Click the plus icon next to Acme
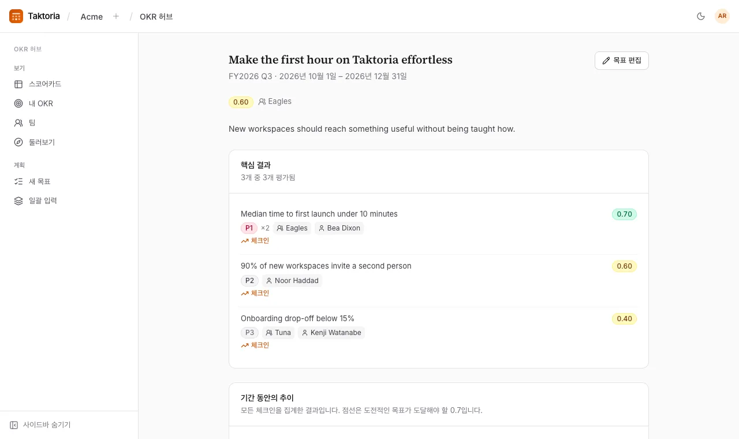The image size is (739, 439). (116, 16)
